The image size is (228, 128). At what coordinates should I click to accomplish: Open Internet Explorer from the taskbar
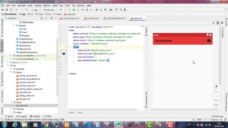[15, 125]
